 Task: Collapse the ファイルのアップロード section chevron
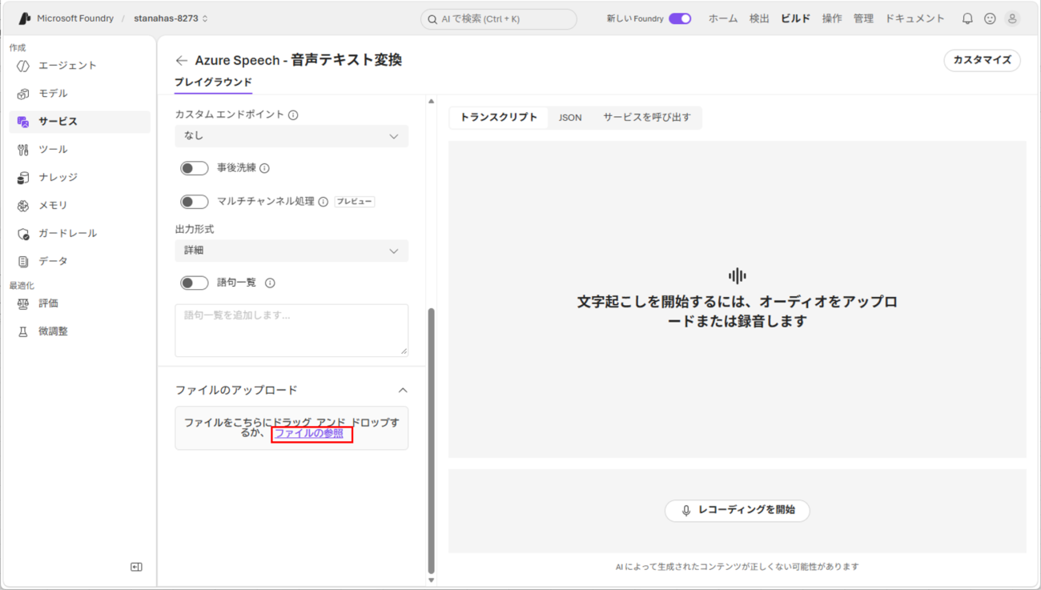(403, 391)
